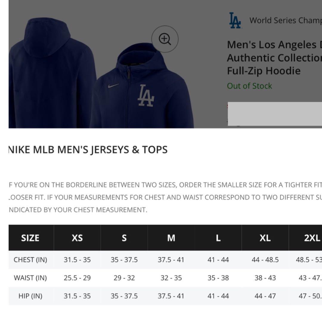This screenshot has width=322, height=322.
Task: Expand the SIZE chart header cell
Action: 30,238
